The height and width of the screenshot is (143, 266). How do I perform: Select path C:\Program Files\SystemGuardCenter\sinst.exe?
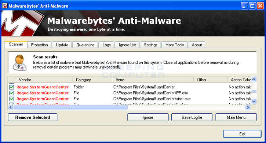152,99
